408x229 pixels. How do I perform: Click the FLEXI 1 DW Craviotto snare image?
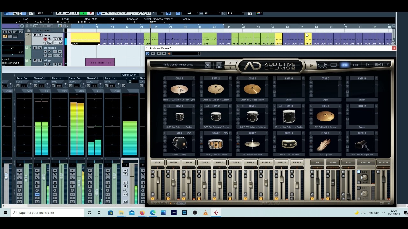click(289, 144)
